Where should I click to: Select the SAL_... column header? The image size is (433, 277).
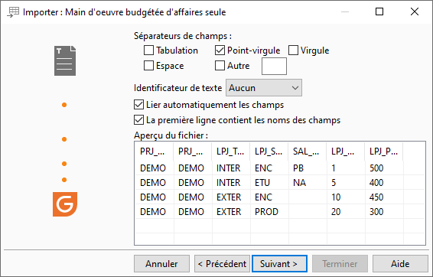coord(308,152)
